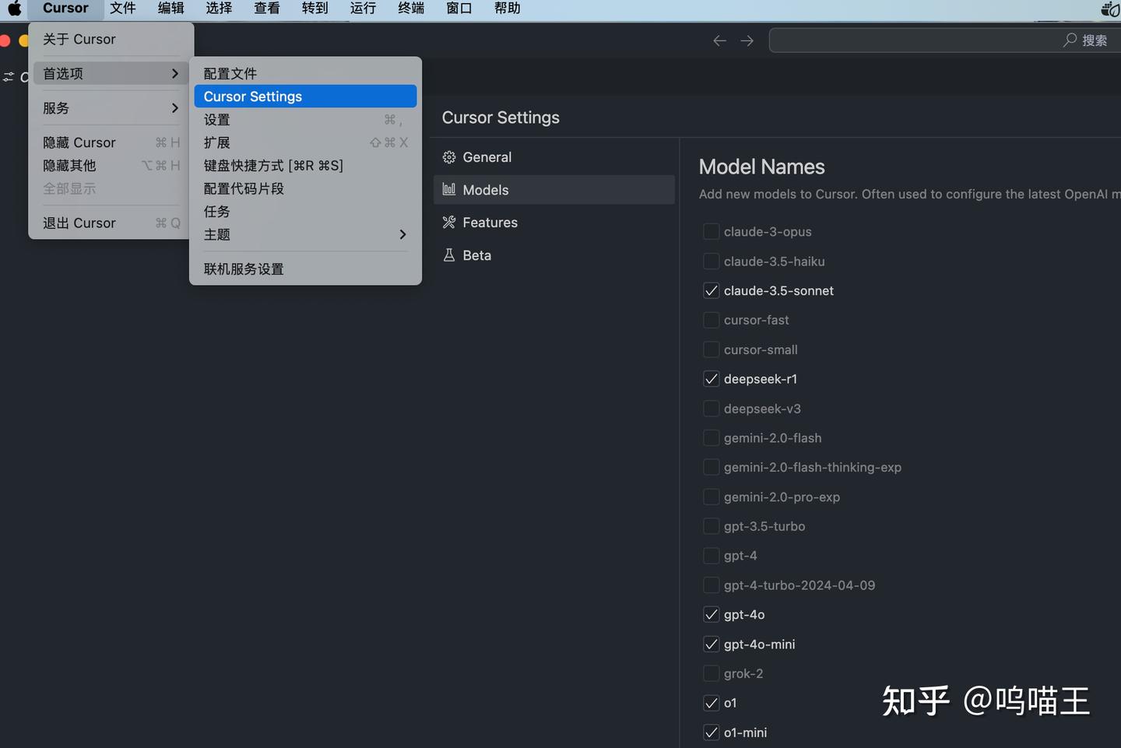The image size is (1121, 748).
Task: Open the 文件 menu
Action: pos(123,9)
